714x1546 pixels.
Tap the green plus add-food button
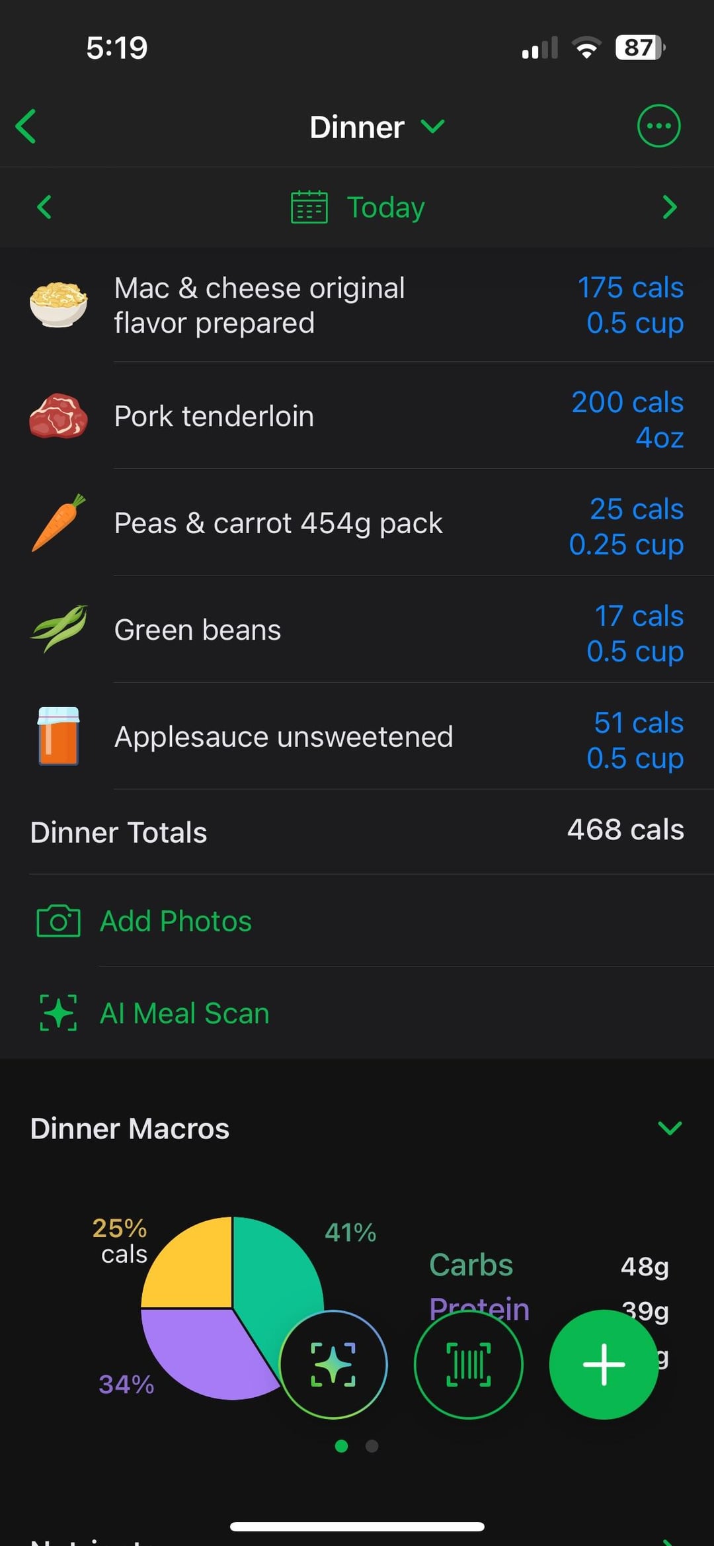tap(603, 1364)
